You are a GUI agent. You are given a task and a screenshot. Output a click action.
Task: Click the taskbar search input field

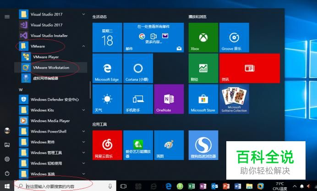pos(65,186)
